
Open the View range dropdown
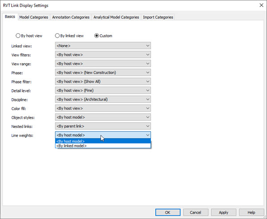[103, 64]
